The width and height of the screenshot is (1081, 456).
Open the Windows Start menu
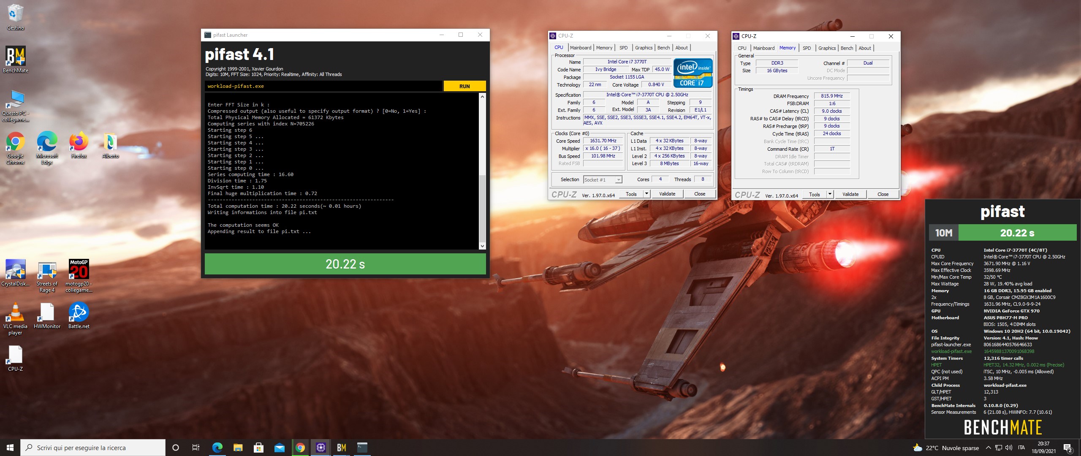10,448
